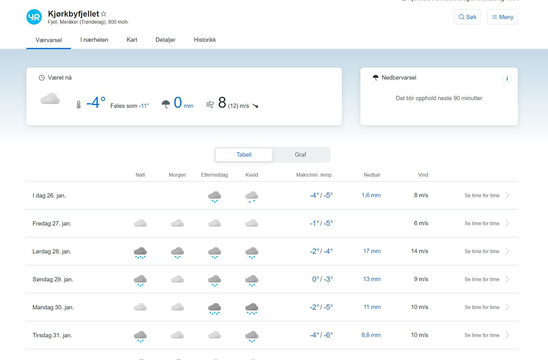Open the Søk search button
The image size is (548, 360).
point(467,17)
